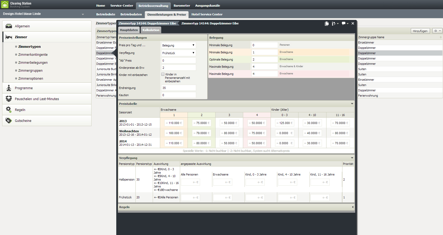This screenshot has width=443, height=235.
Task: Click the "Ab" Preis input field
Action: coord(179,61)
